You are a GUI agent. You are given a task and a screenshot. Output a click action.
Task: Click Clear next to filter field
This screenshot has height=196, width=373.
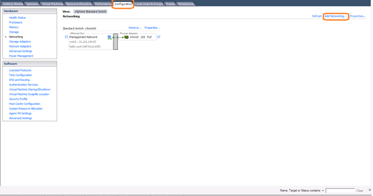359,191
